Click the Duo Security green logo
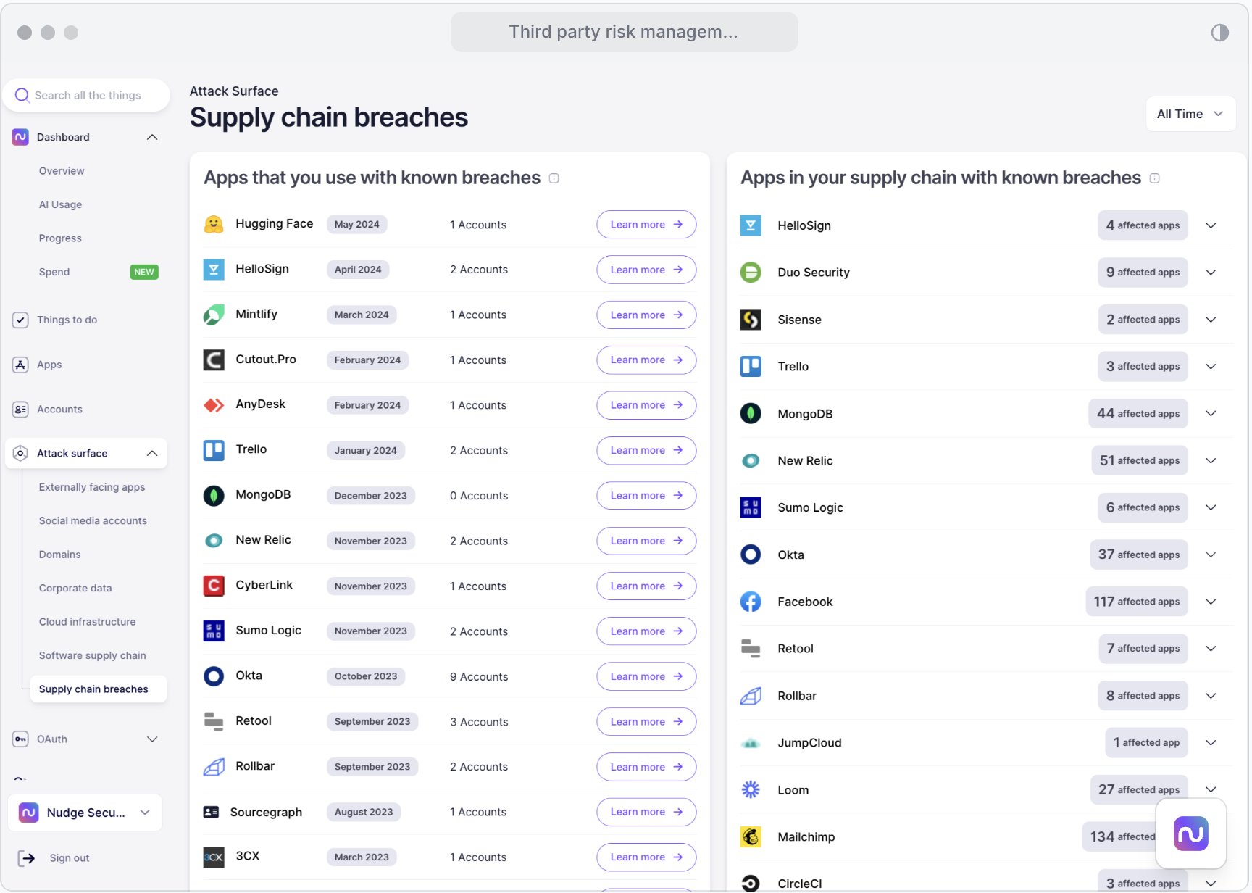The image size is (1252, 893). (x=751, y=273)
